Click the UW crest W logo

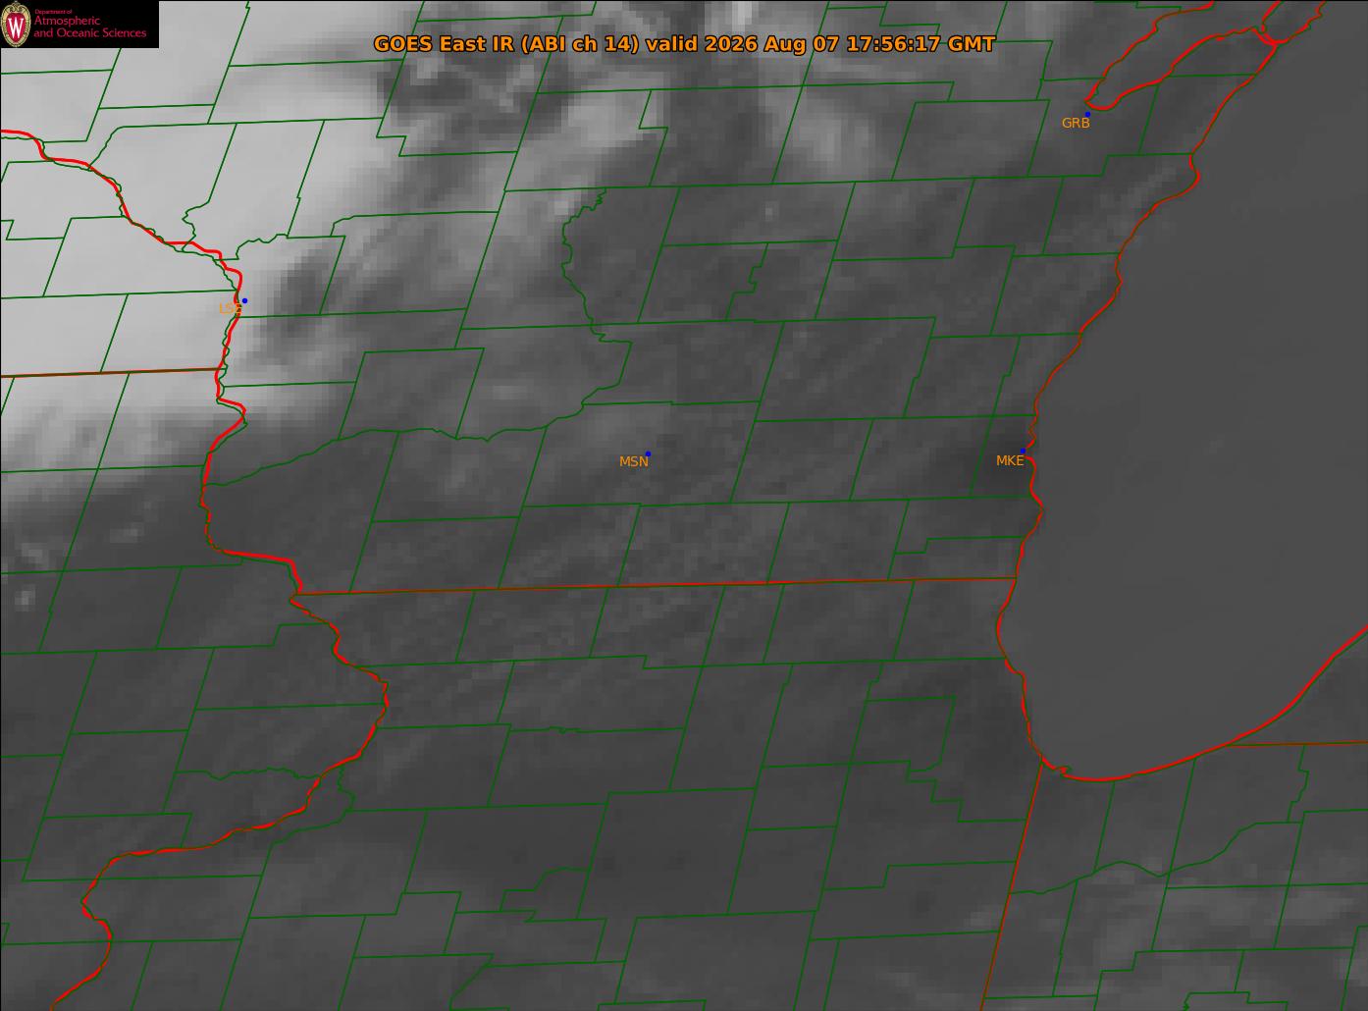point(16,25)
